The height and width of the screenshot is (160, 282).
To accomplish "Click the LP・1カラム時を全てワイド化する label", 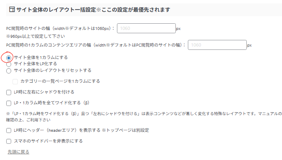I will [51, 103].
